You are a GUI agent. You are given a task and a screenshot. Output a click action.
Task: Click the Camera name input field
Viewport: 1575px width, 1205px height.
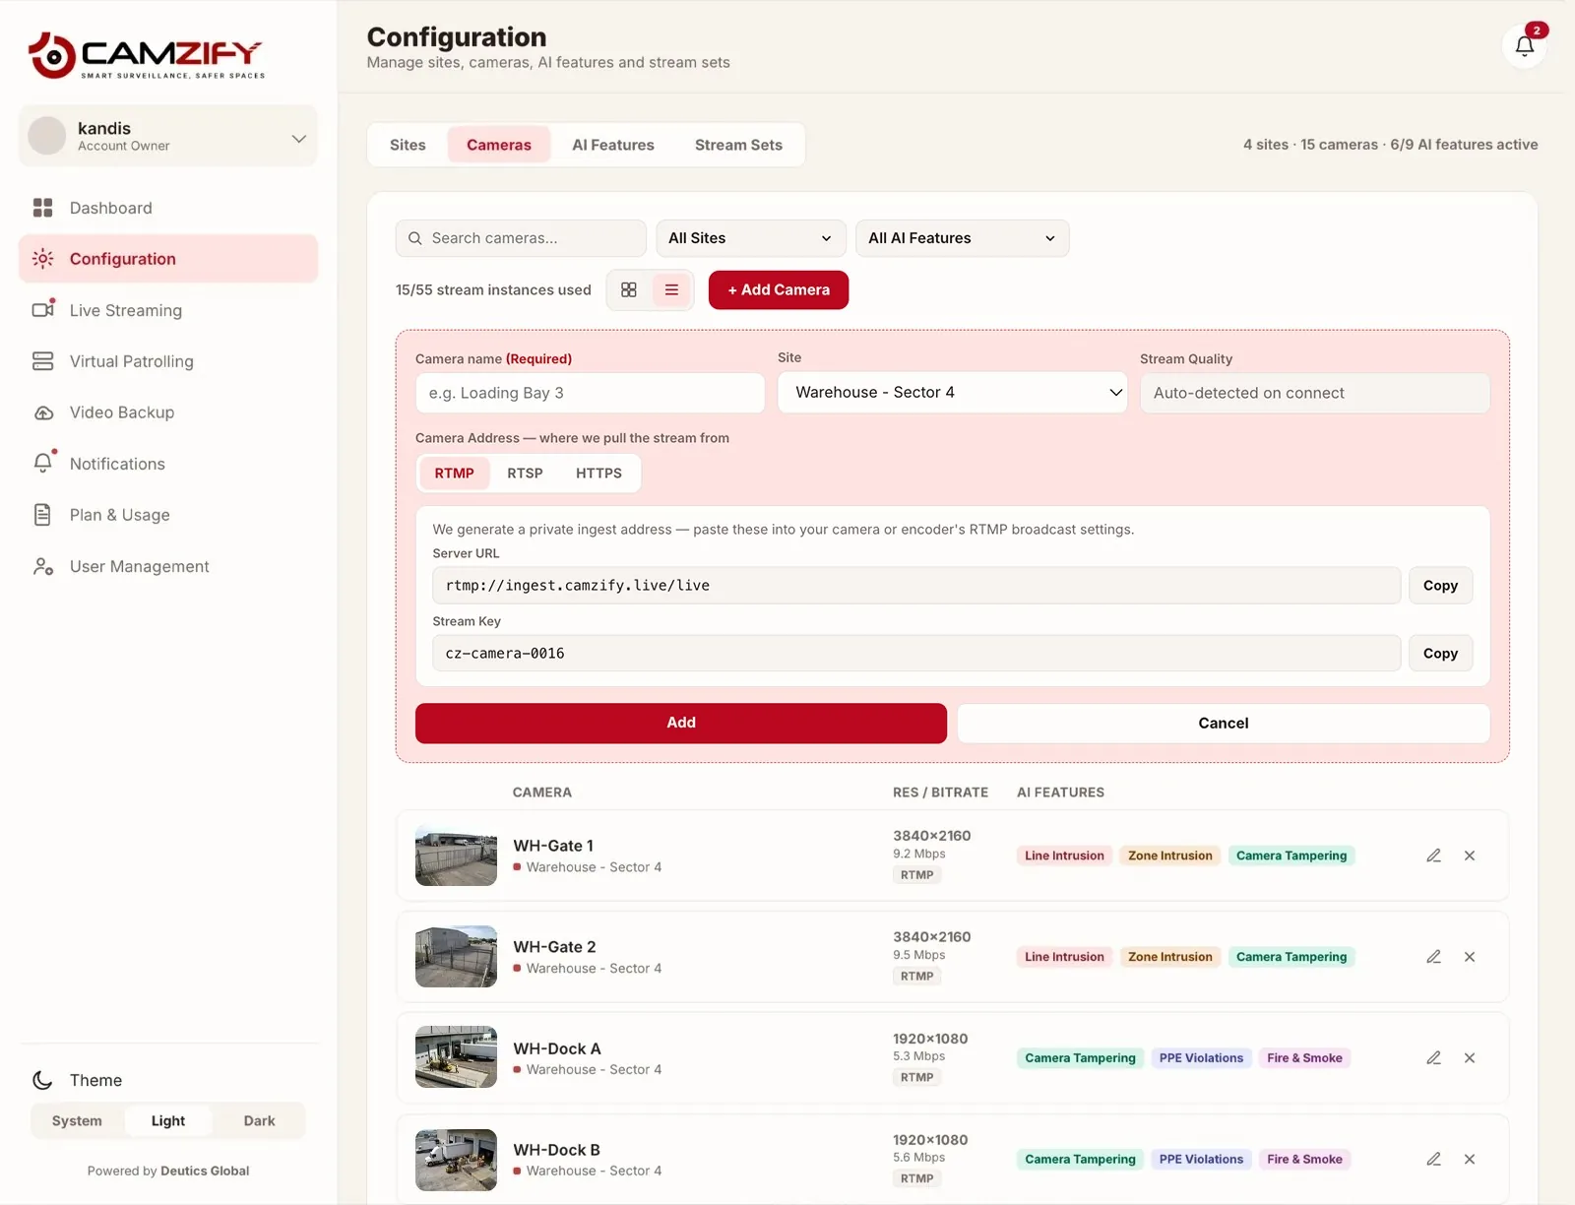pyautogui.click(x=590, y=393)
